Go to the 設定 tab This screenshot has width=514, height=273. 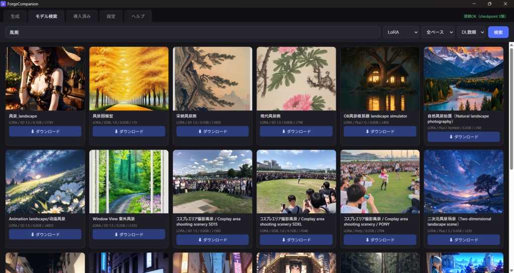111,17
